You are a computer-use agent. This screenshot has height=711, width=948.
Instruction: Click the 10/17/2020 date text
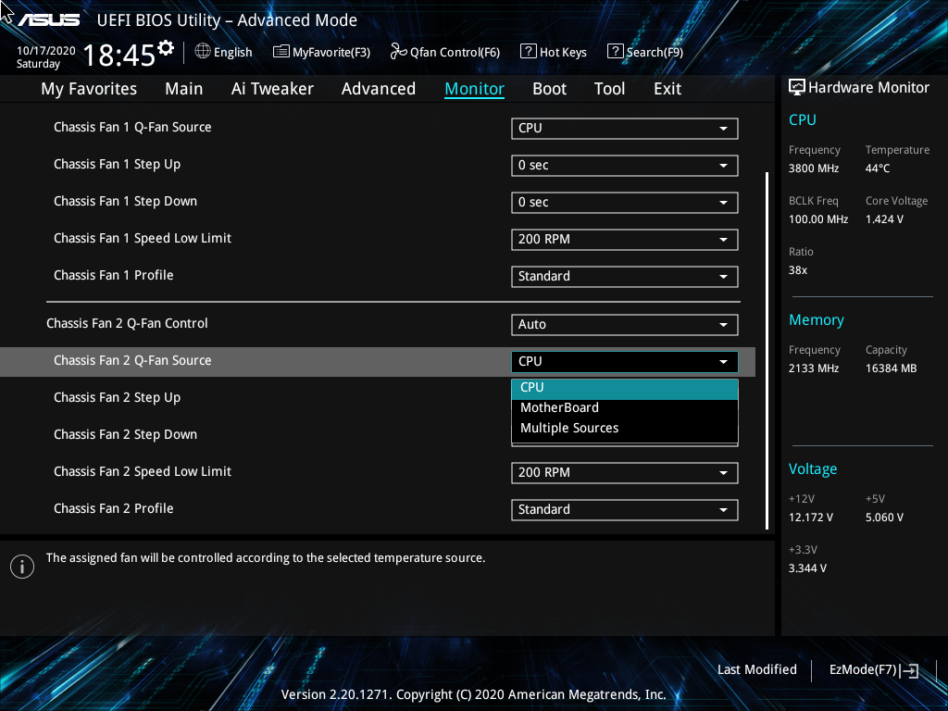tap(46, 51)
